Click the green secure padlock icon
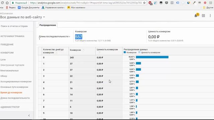214x120 pixels. point(13,3)
